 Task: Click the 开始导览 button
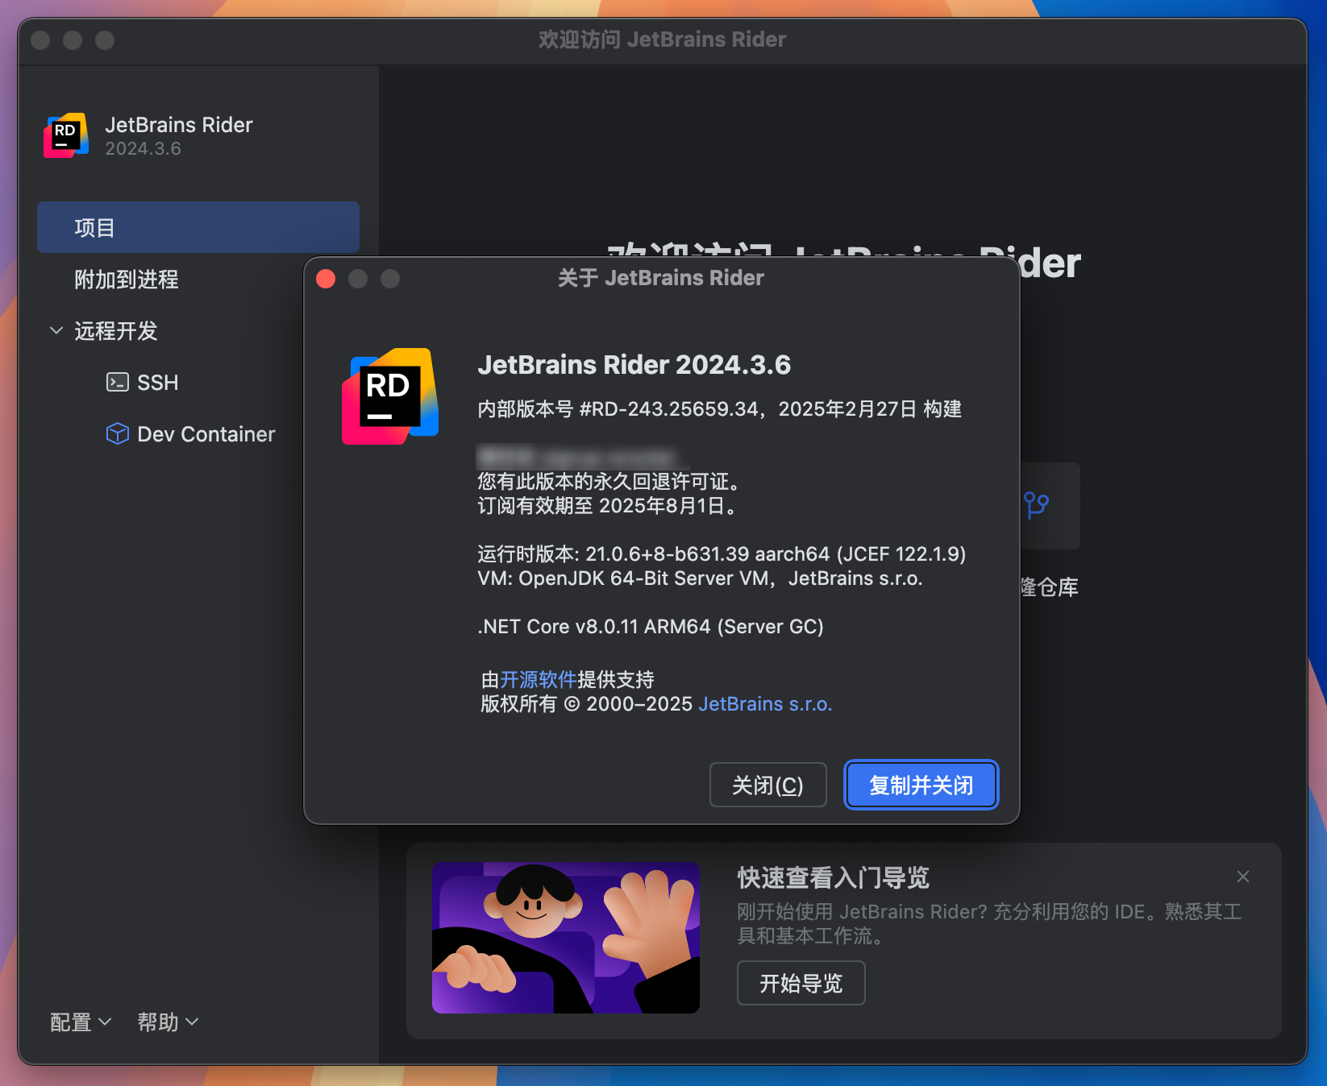[x=801, y=983]
